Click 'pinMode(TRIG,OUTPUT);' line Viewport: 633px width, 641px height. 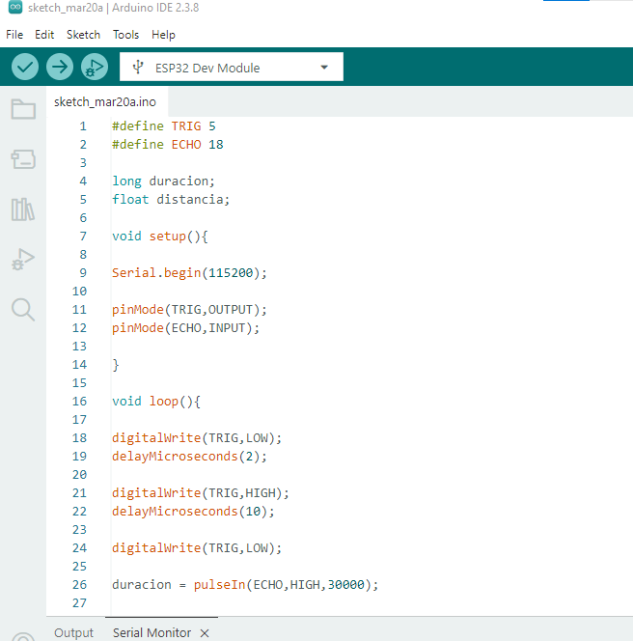tap(189, 310)
